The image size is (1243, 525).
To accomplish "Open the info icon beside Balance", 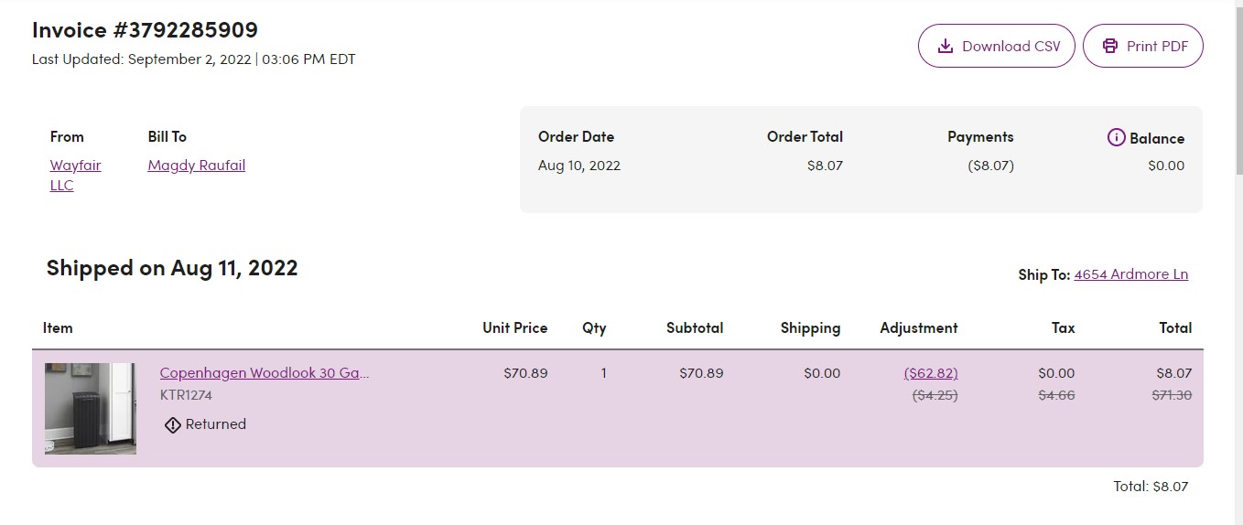I will click(x=1116, y=138).
